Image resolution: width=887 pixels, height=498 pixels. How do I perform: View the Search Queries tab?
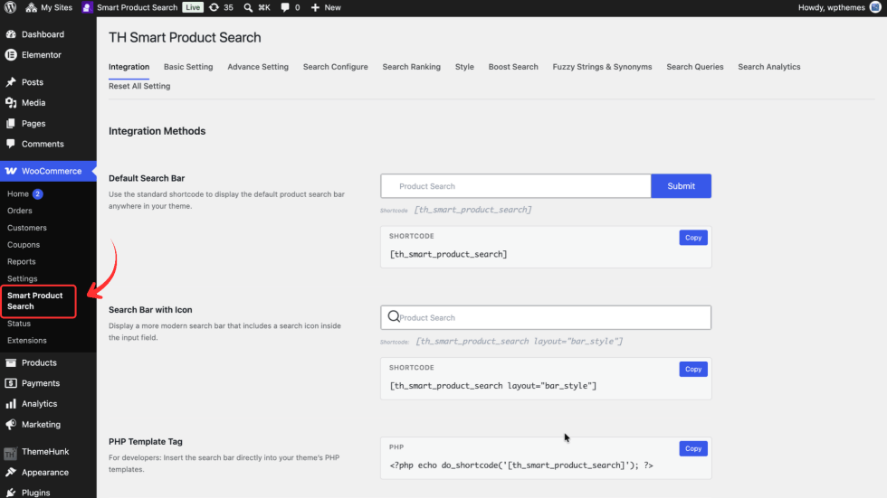click(x=695, y=67)
